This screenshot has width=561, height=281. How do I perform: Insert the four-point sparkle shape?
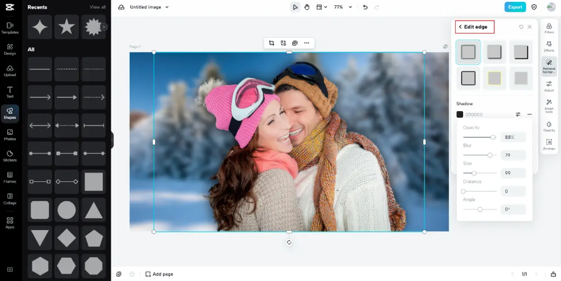click(40, 27)
